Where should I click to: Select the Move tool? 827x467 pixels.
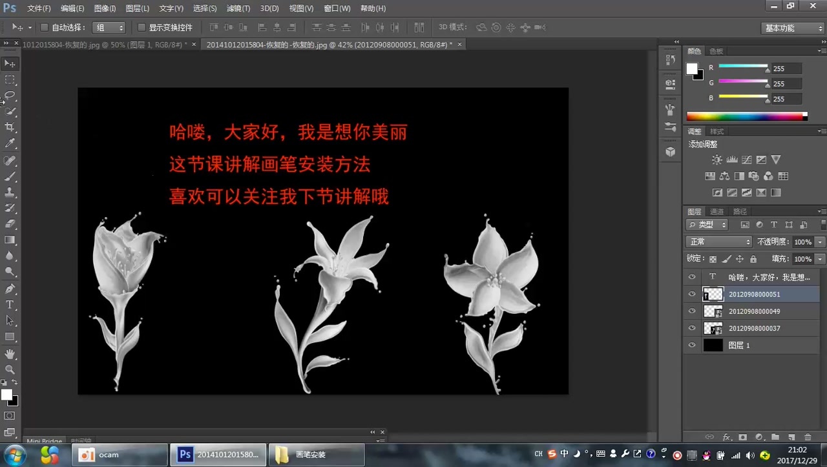[x=10, y=63]
